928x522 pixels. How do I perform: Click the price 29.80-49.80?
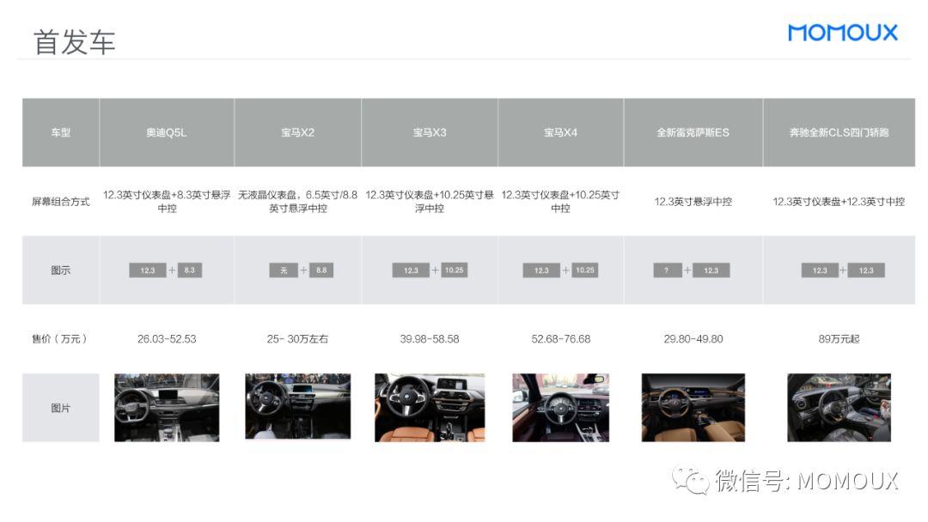click(x=693, y=339)
